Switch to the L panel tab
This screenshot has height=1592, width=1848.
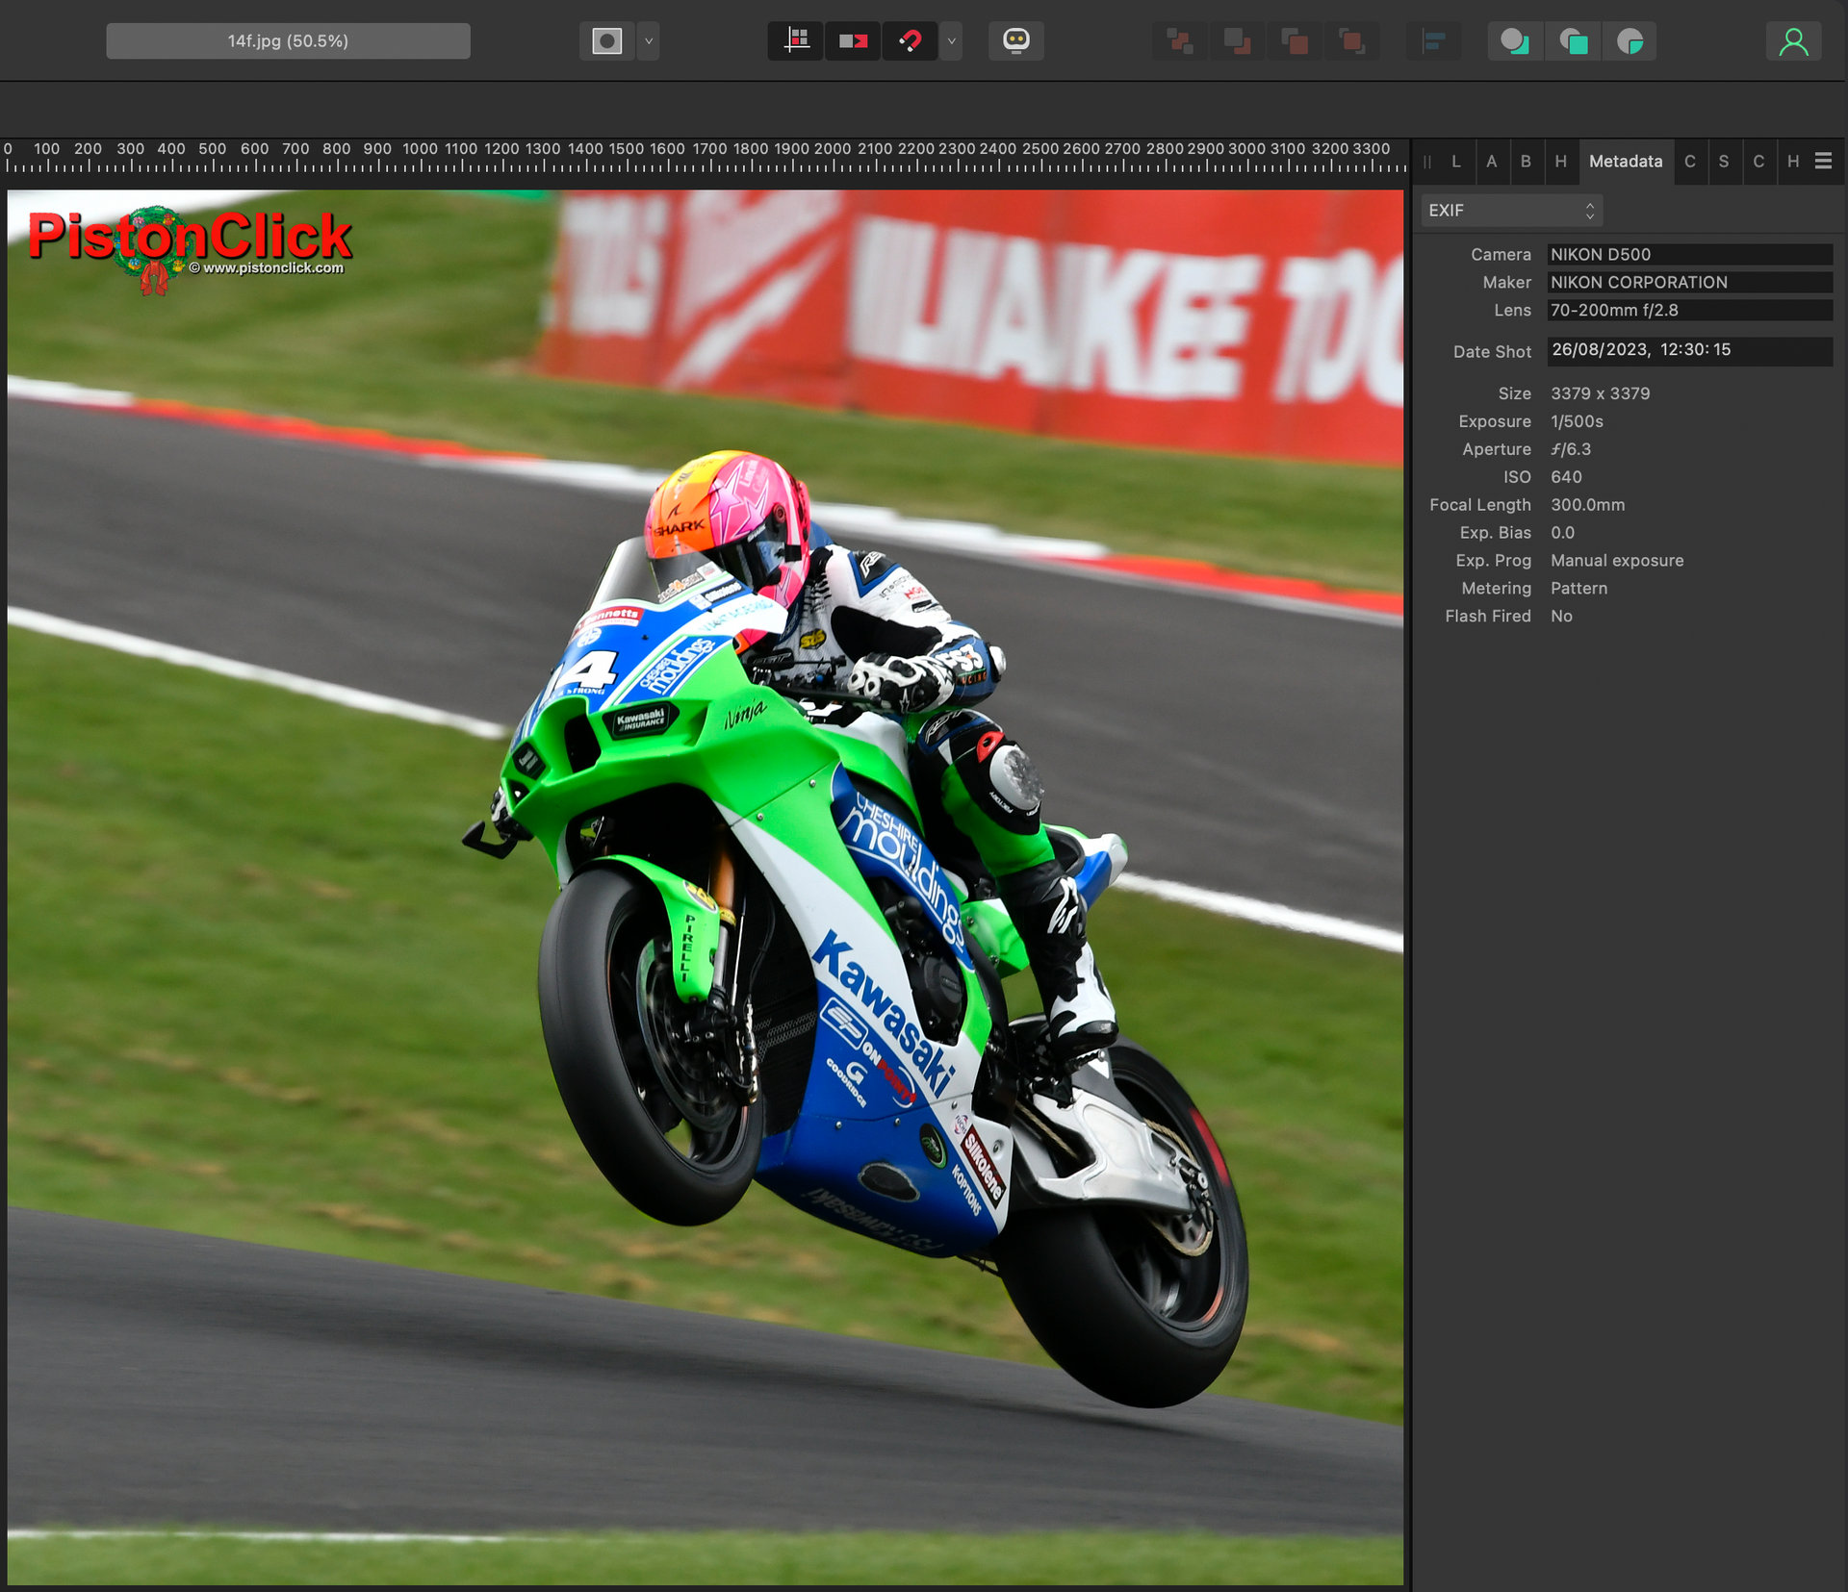(x=1456, y=162)
